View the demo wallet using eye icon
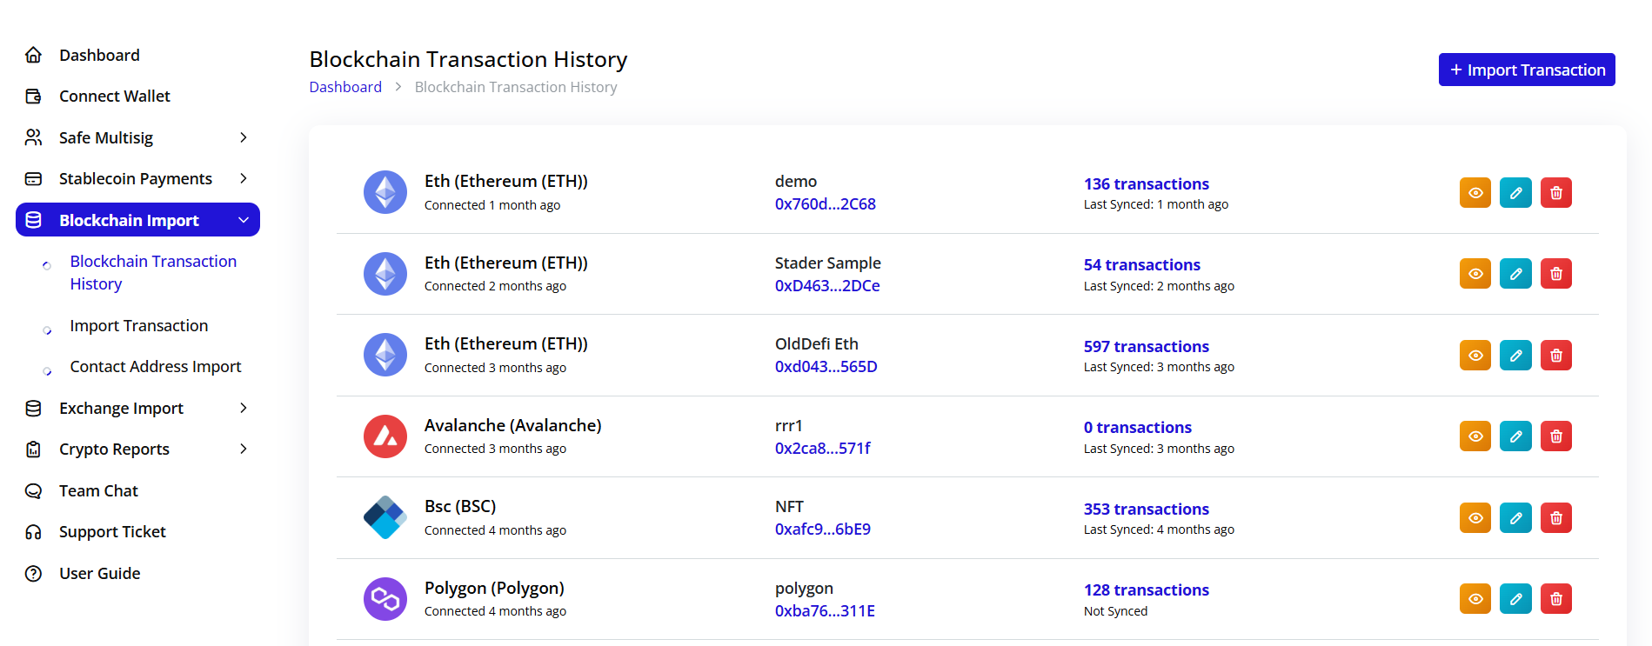The image size is (1652, 646). pyautogui.click(x=1475, y=193)
